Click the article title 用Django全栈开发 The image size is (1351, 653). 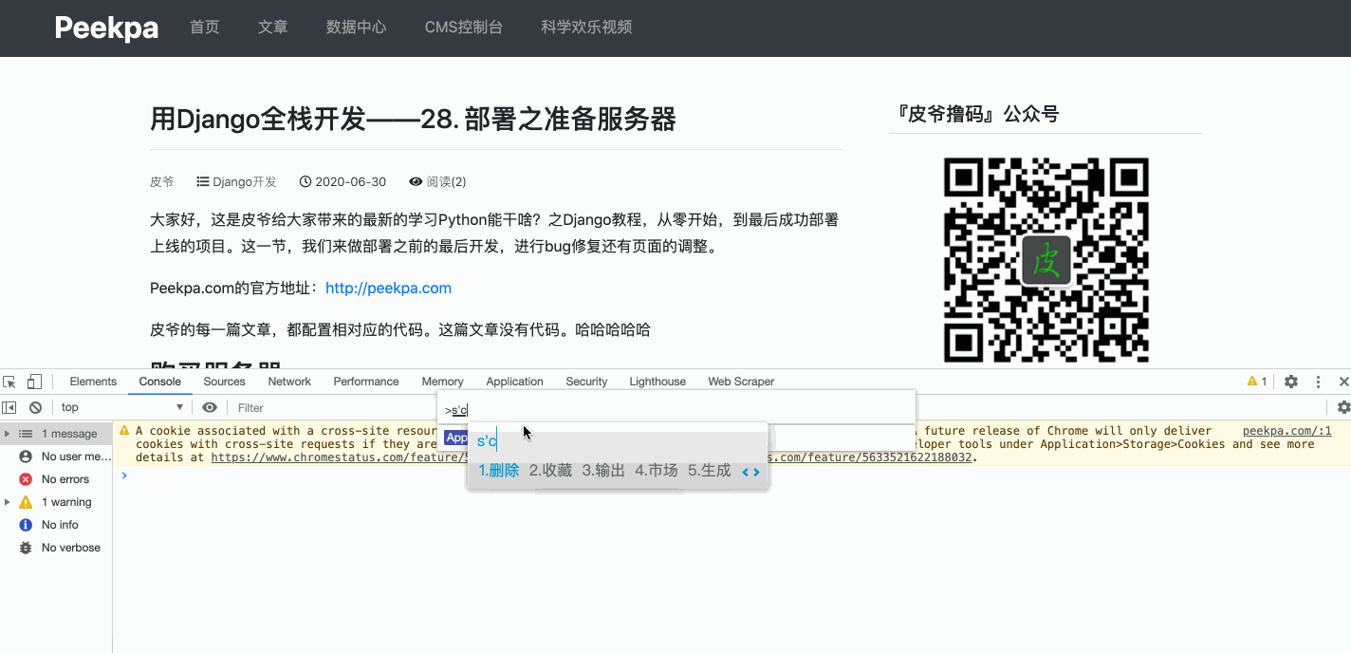click(413, 120)
